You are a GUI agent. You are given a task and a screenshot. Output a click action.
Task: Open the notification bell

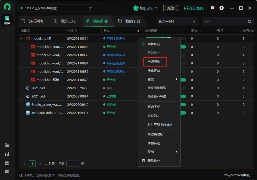tap(212, 8)
